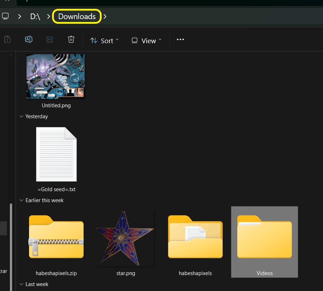The width and height of the screenshot is (323, 291).
Task: Delete with the trash can icon
Action: (x=71, y=39)
